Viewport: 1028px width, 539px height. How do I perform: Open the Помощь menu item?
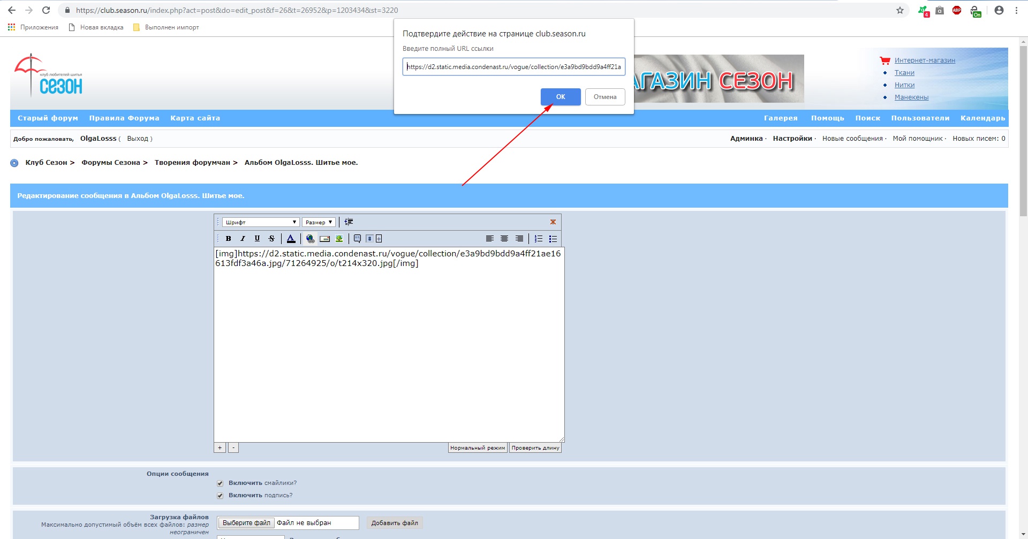(x=828, y=118)
